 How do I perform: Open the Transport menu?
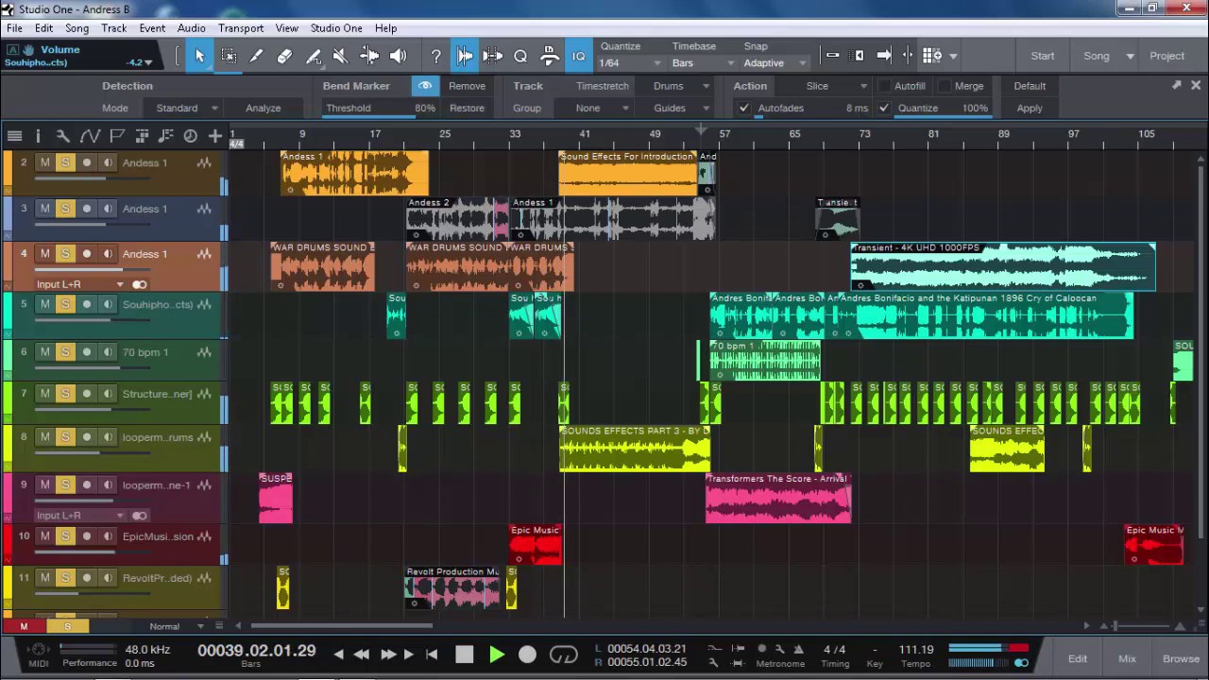pos(241,28)
